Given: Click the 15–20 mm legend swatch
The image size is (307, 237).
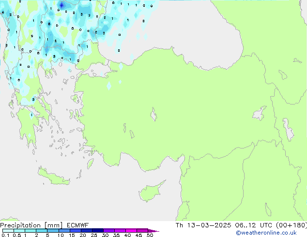Looking at the screenshot, I should click(x=75, y=231).
